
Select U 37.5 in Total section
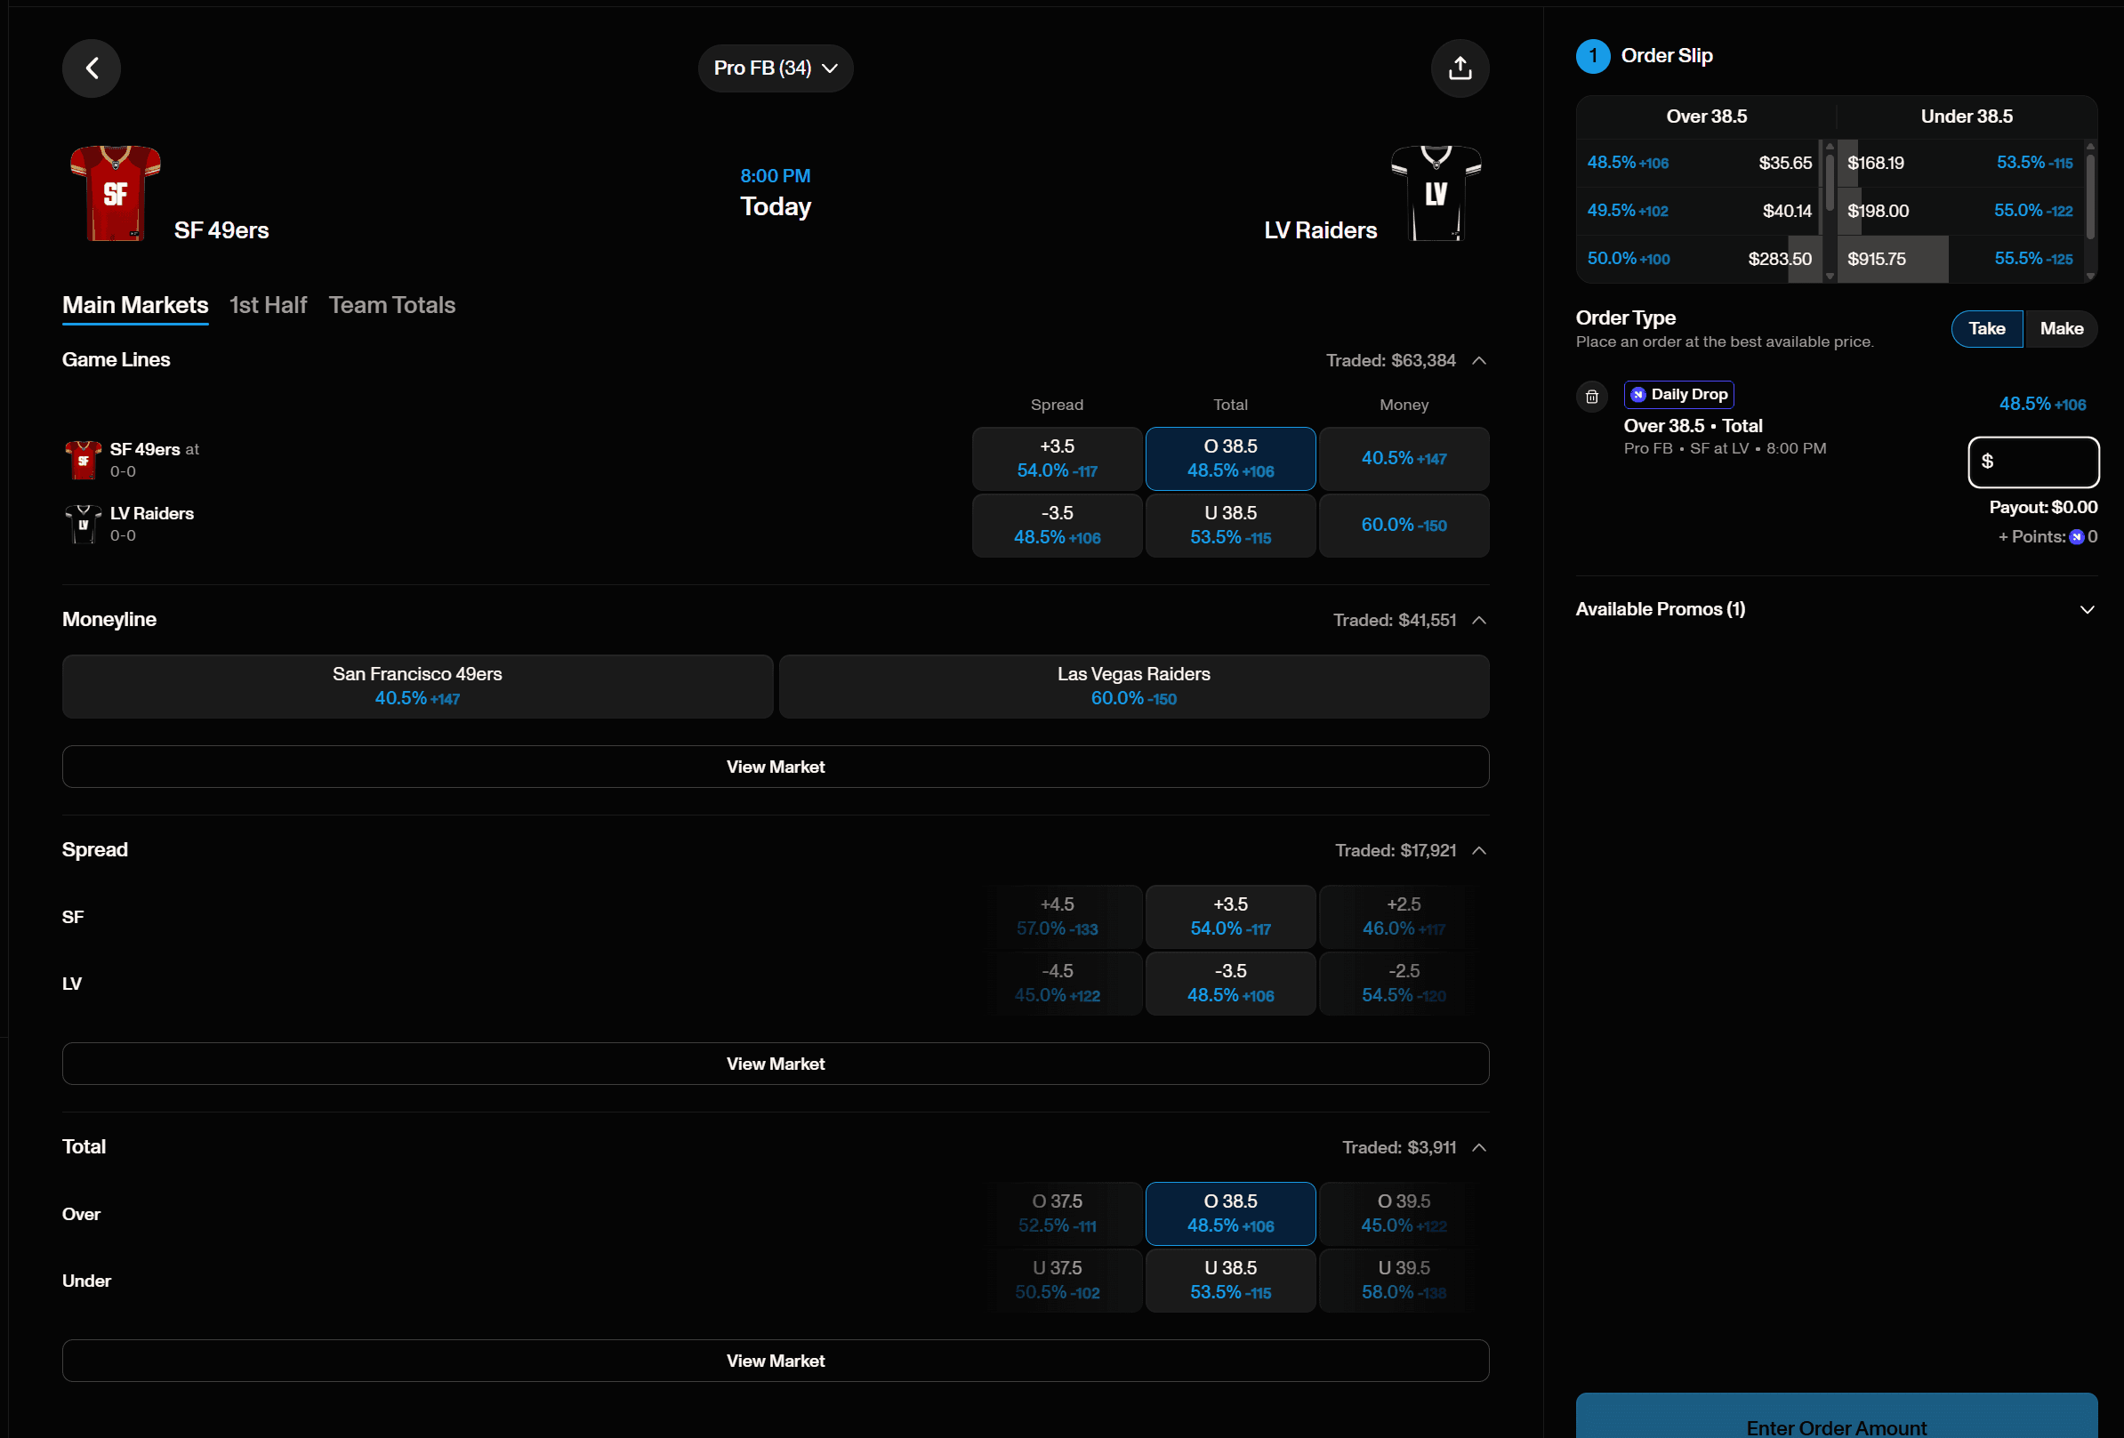(x=1058, y=1280)
